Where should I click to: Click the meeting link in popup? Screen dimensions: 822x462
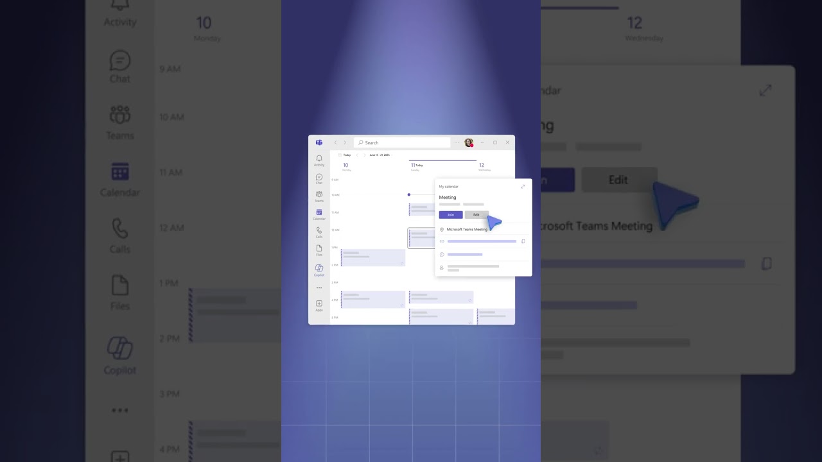click(x=482, y=241)
